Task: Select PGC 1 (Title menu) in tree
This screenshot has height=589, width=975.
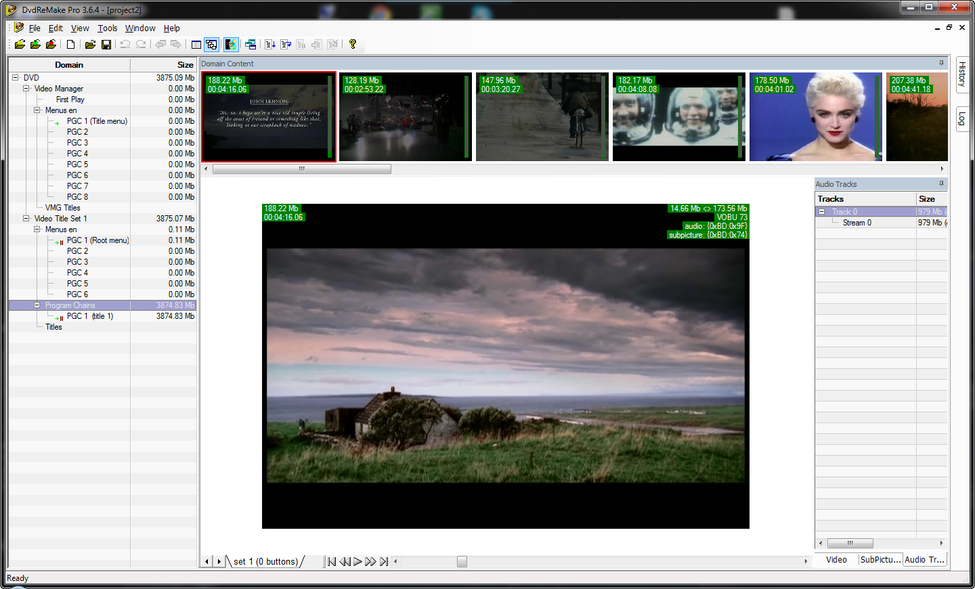Action: tap(97, 121)
